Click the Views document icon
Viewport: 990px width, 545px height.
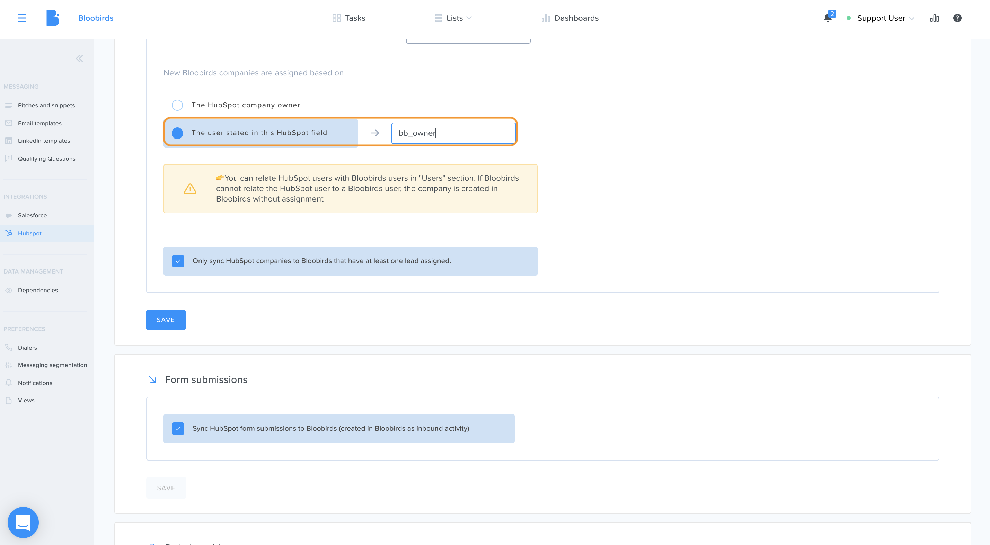8,400
